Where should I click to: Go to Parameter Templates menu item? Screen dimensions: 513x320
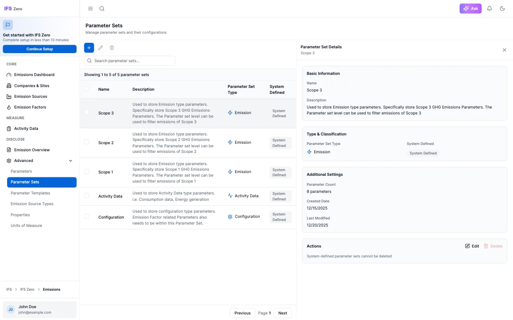click(30, 193)
